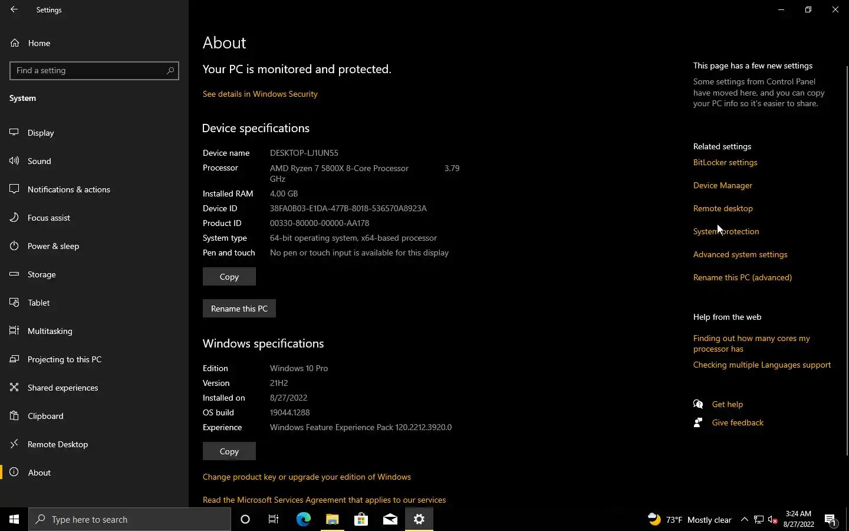
Task: Copy the device specifications
Action: 229,277
